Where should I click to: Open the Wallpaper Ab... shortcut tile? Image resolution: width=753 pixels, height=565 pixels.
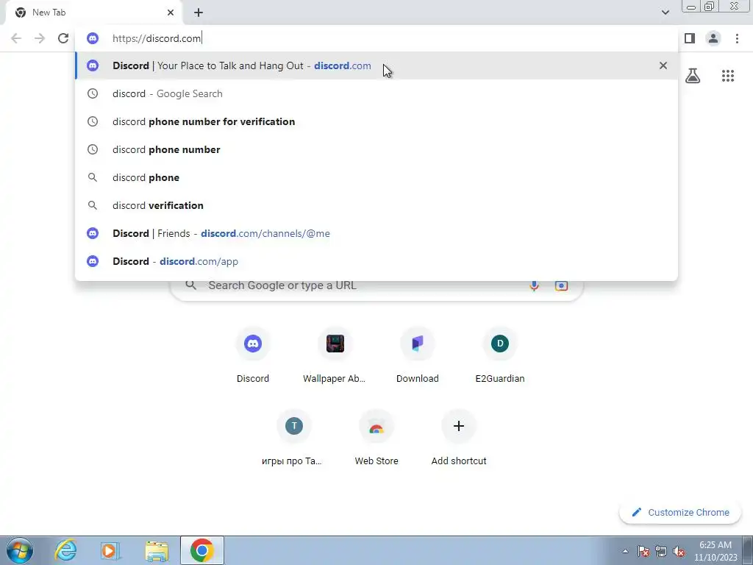(x=335, y=355)
